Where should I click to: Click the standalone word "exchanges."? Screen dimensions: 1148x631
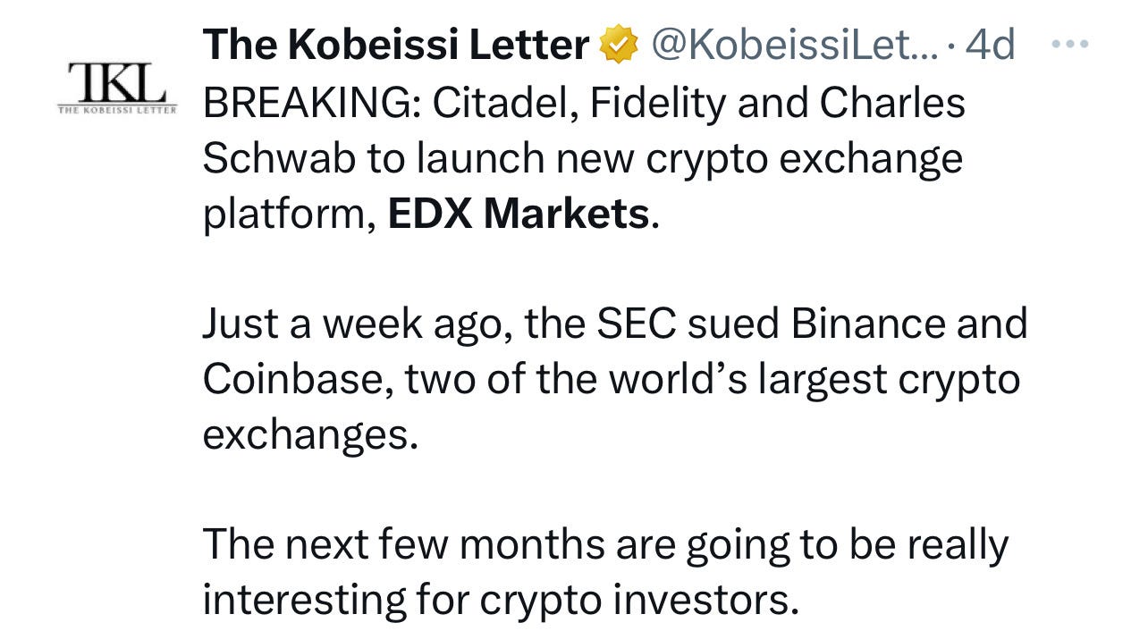pyautogui.click(x=310, y=436)
